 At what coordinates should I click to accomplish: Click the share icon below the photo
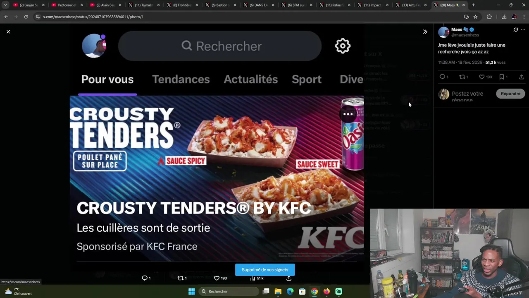click(289, 278)
